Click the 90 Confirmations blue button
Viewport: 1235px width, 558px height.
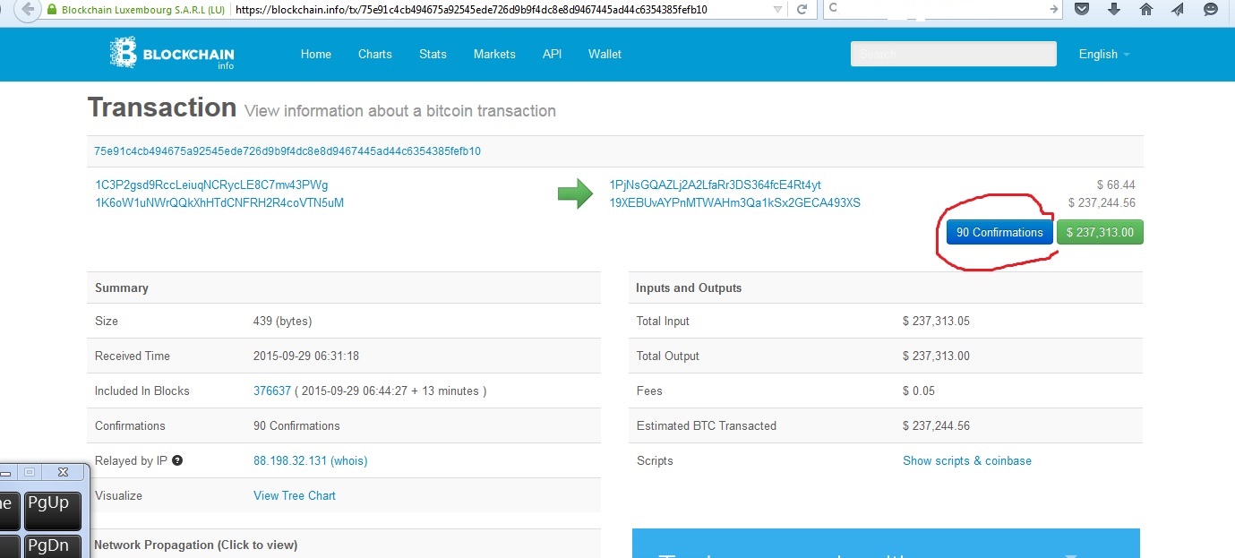point(999,232)
